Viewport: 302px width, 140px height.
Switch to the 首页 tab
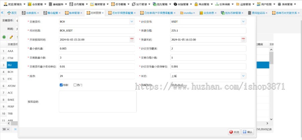click(12, 13)
